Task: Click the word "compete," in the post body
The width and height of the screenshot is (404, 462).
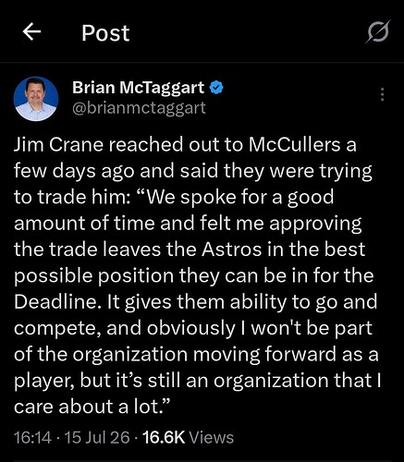Action: [58, 329]
